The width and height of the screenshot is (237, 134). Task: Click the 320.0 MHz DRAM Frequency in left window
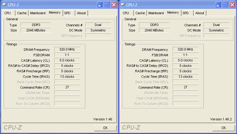point(67,49)
